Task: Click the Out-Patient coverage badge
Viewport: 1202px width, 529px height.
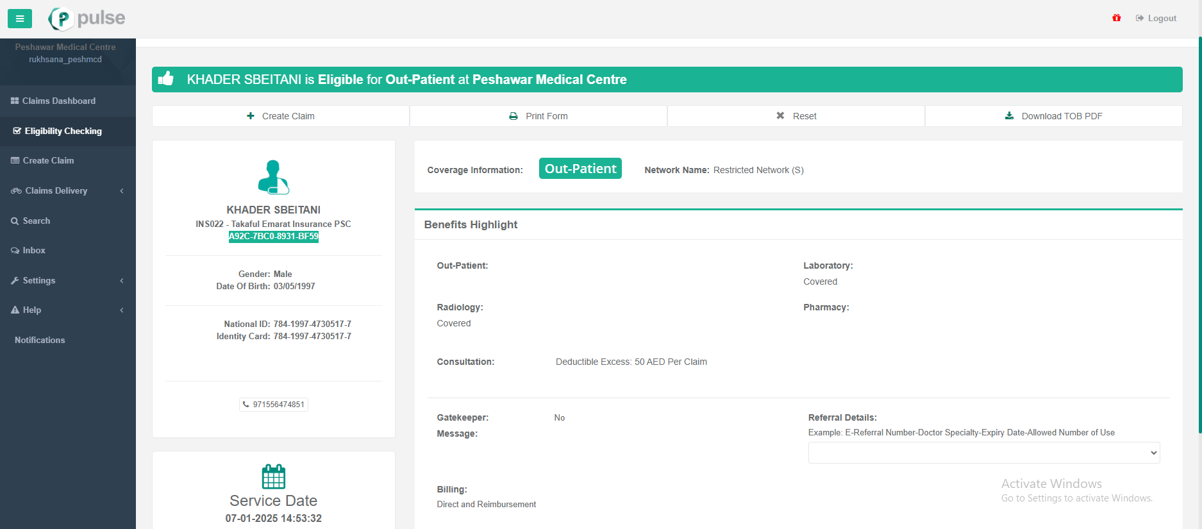Action: click(x=580, y=169)
